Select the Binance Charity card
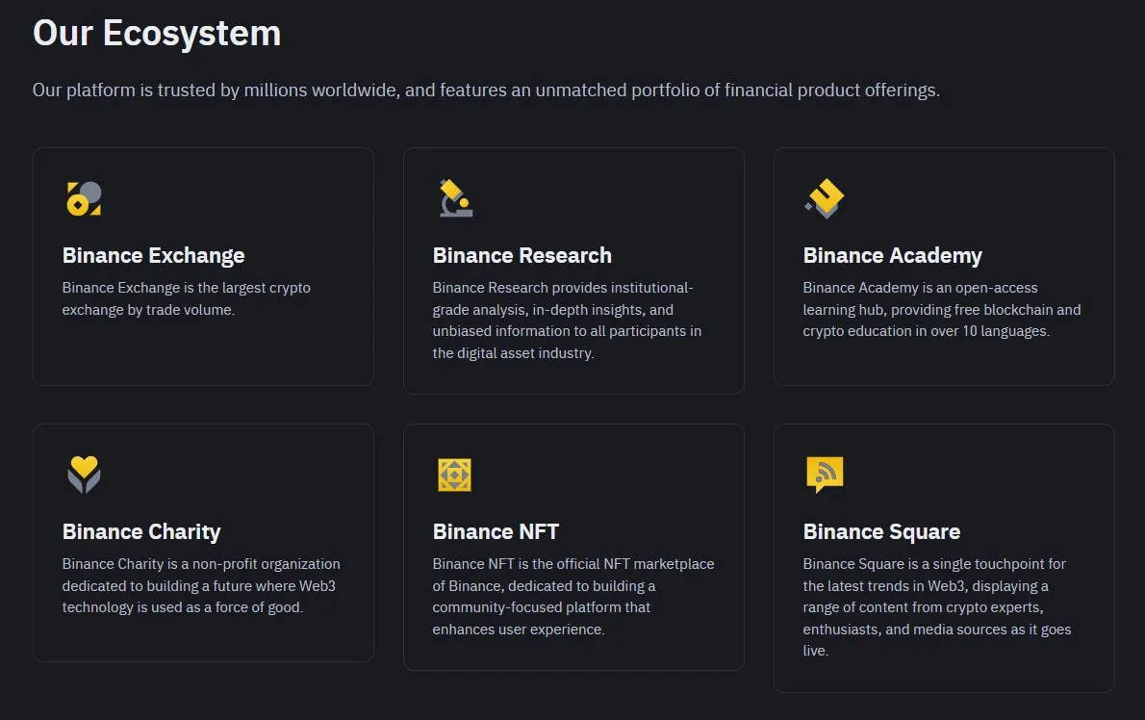 tap(203, 542)
